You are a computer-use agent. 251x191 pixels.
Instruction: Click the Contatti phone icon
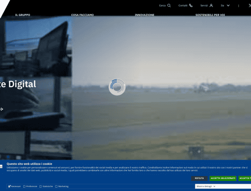click(x=191, y=6)
